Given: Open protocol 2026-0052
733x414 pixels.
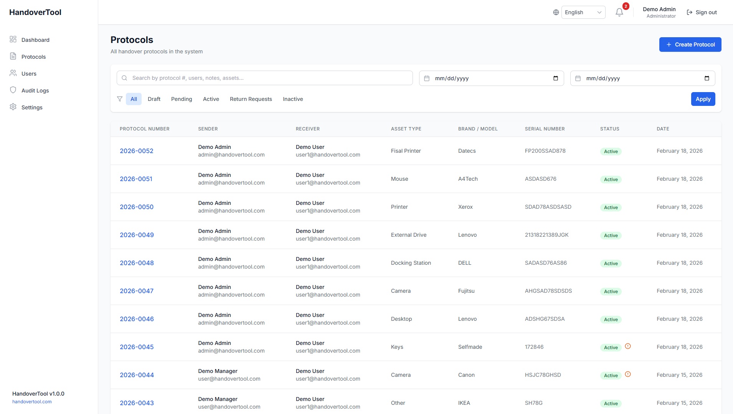Looking at the screenshot, I should coord(137,151).
